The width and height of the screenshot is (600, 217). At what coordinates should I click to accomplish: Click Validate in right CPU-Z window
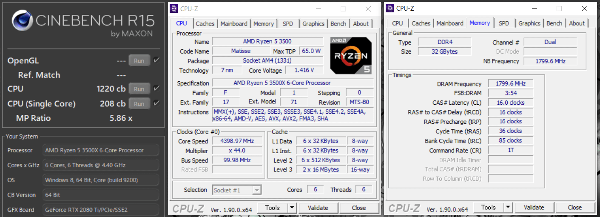(534, 207)
